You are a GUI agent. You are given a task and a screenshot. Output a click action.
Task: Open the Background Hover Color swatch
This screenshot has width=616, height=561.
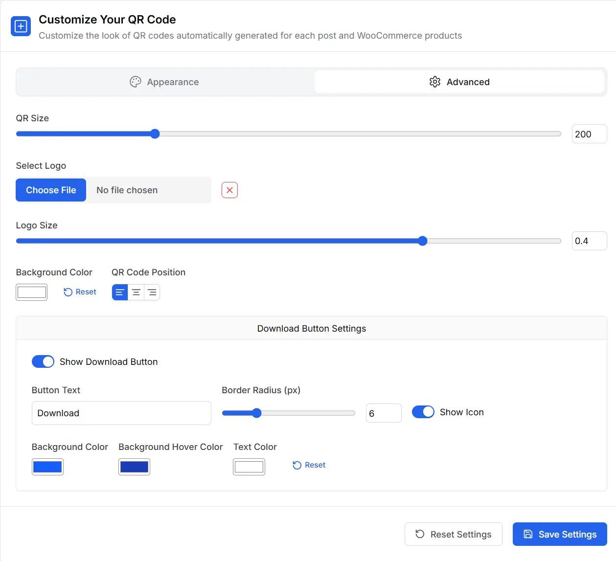tap(134, 467)
